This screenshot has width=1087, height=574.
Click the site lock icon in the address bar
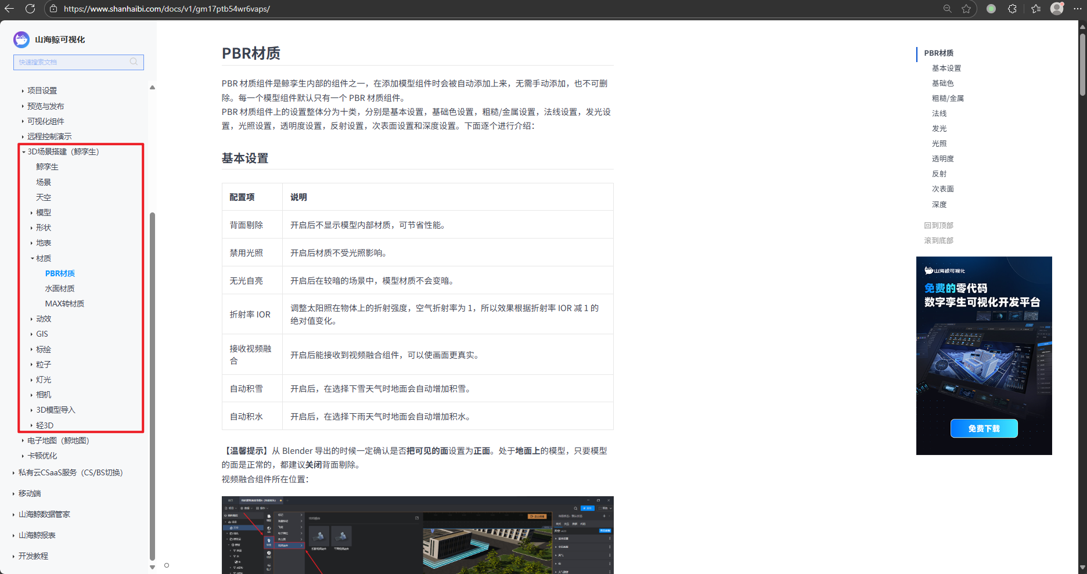(53, 9)
